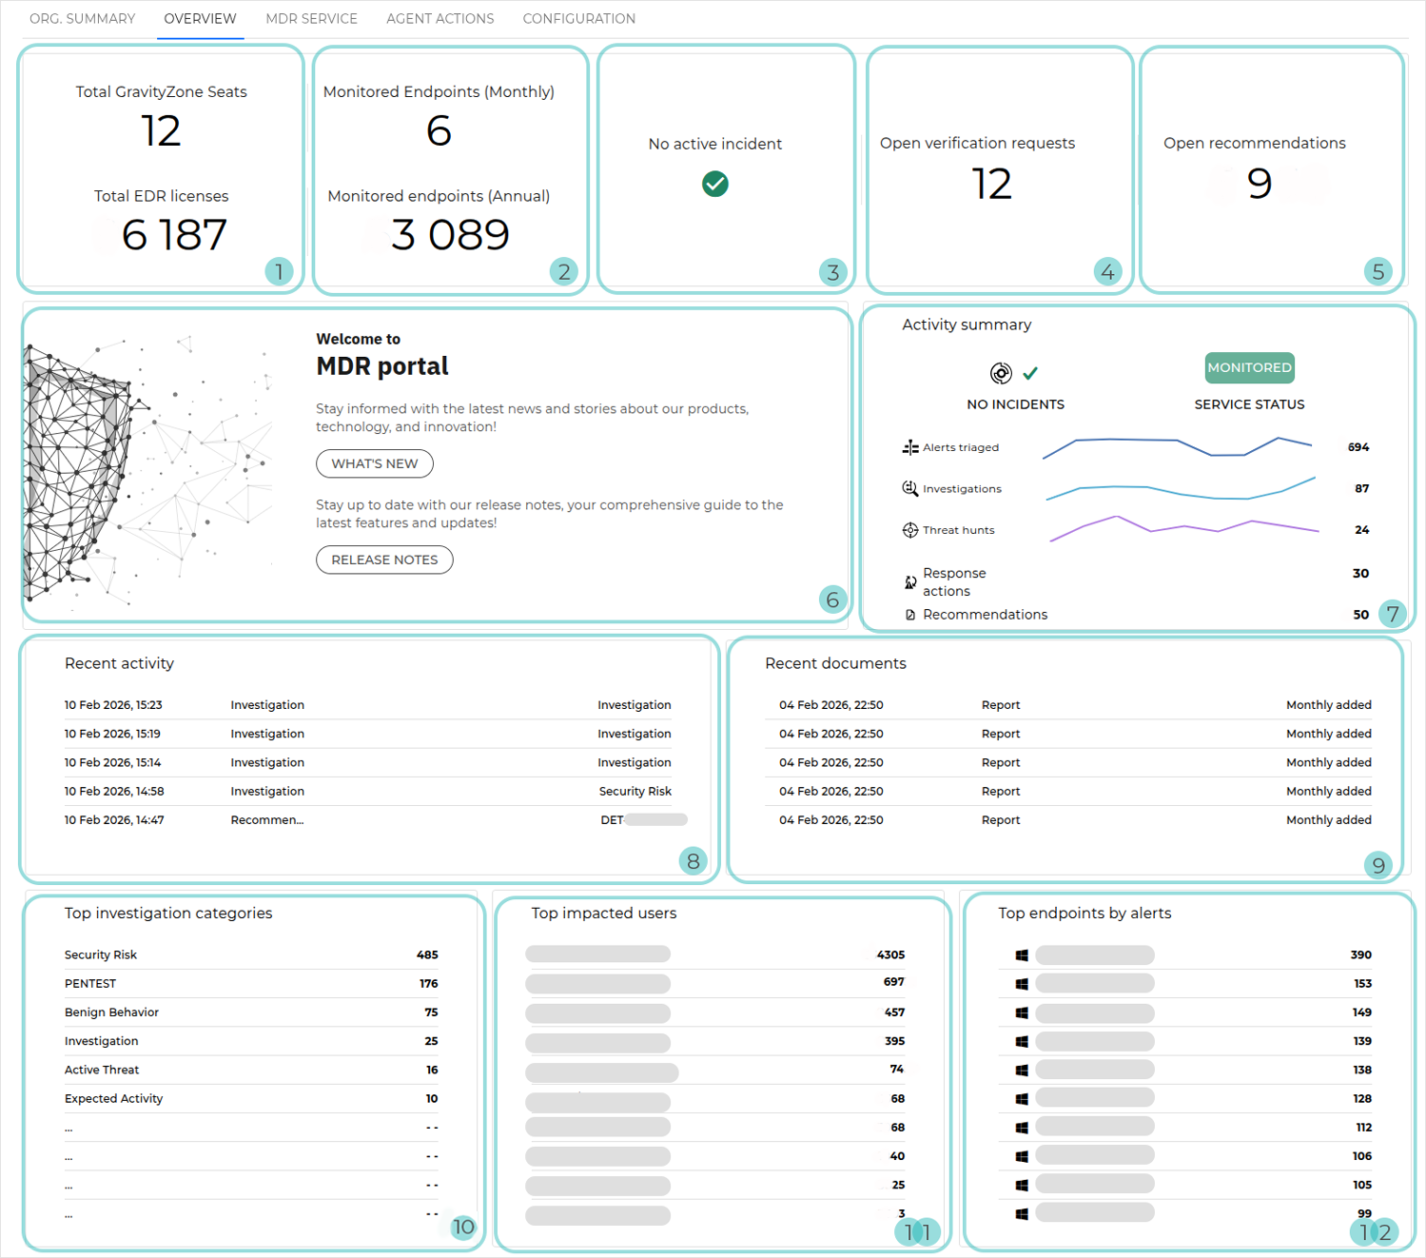Click the NO INCIDENTS target icon
The image size is (1426, 1258).
pyautogui.click(x=1001, y=373)
